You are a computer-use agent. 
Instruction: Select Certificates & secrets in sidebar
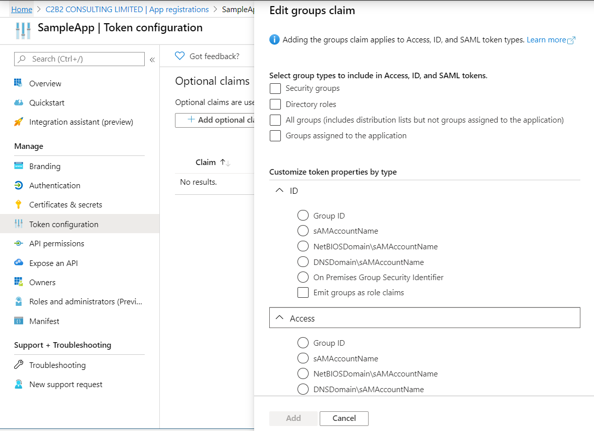[x=65, y=204]
